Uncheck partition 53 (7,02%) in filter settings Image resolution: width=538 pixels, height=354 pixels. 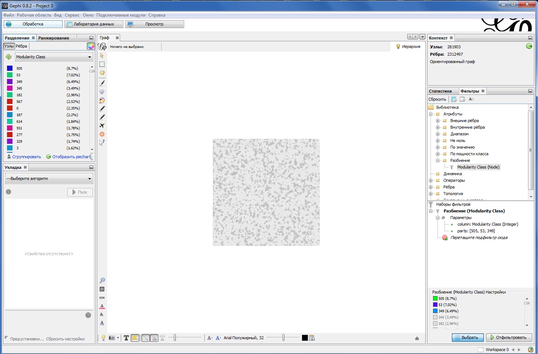435,305
